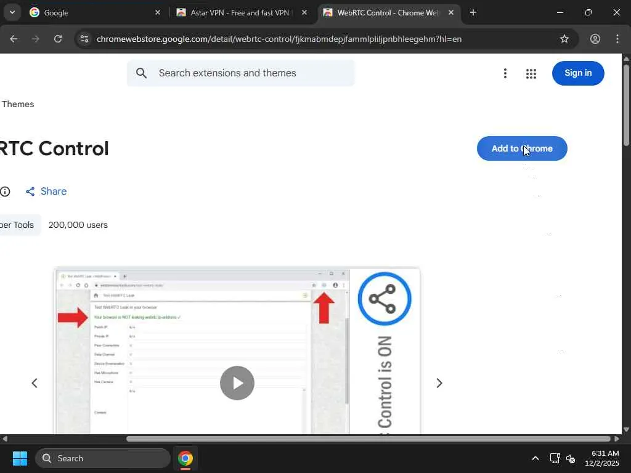Screen dimensions: 631x473
Task: Click the info icon beside Share
Action: (x=5, y=192)
